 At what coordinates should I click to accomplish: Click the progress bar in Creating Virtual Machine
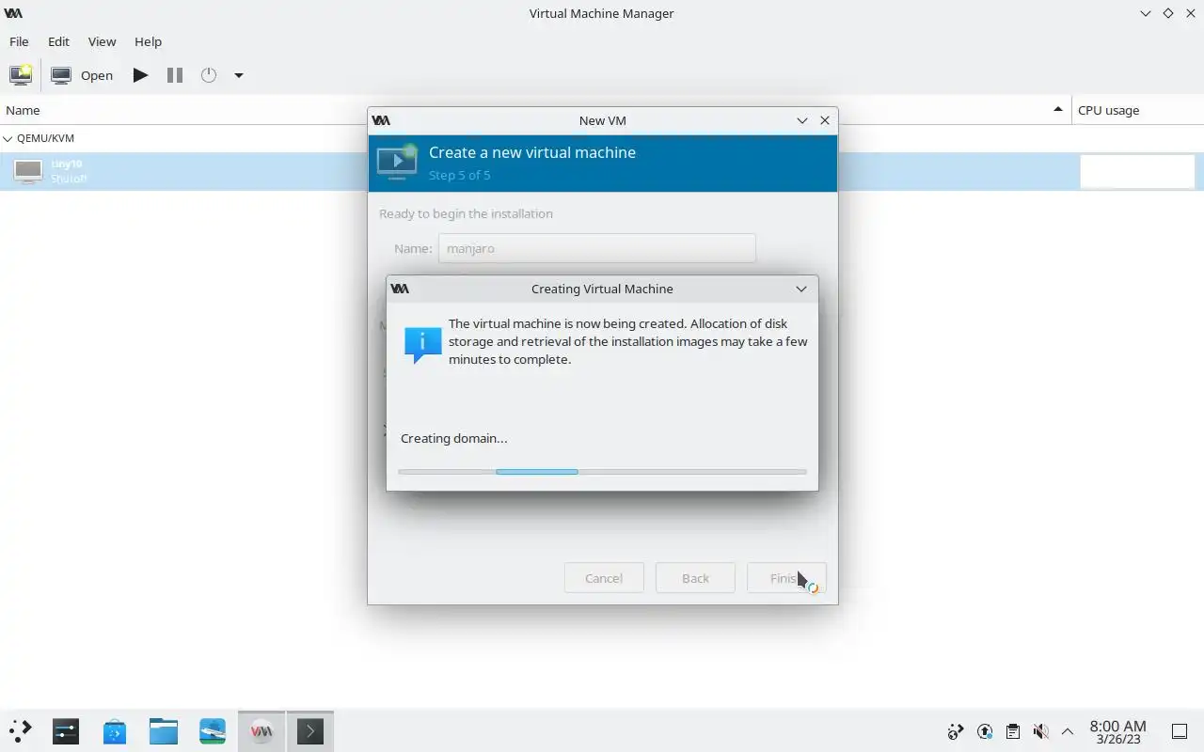click(602, 471)
